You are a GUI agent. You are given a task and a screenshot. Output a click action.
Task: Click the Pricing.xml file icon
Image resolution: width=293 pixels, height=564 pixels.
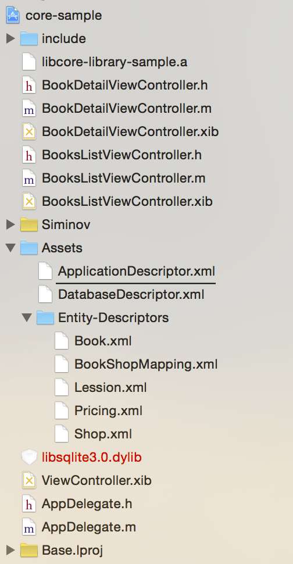click(x=62, y=410)
